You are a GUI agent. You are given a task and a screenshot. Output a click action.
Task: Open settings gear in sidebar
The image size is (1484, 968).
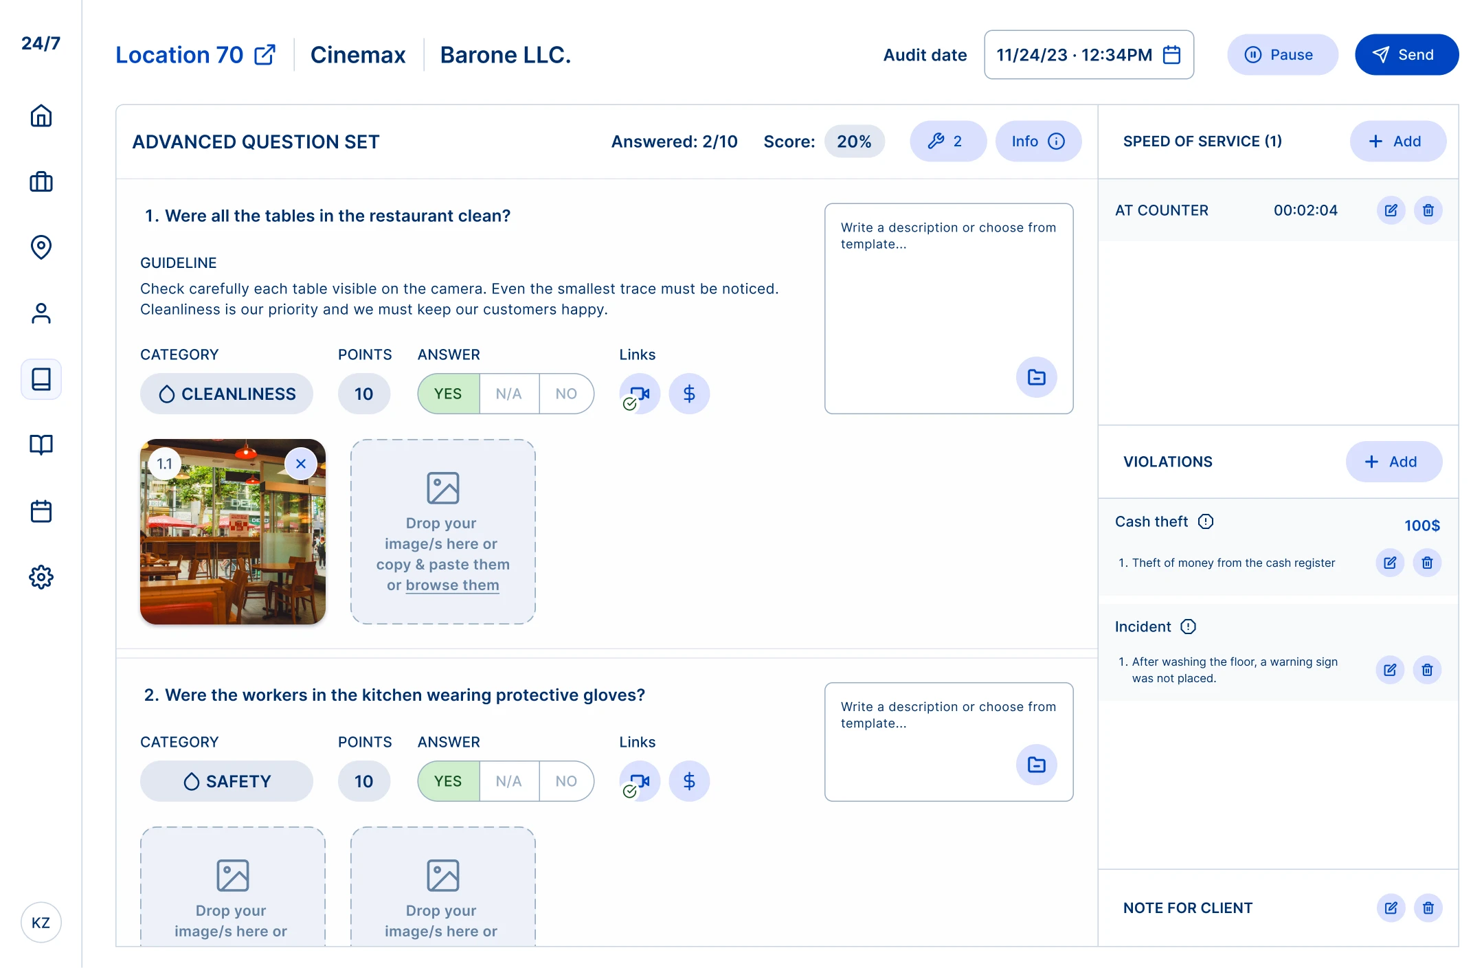tap(41, 577)
